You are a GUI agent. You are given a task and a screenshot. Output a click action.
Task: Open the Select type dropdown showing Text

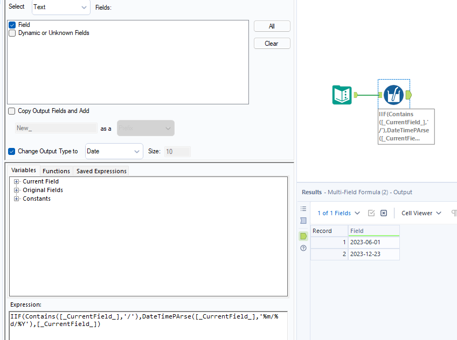[x=60, y=7]
